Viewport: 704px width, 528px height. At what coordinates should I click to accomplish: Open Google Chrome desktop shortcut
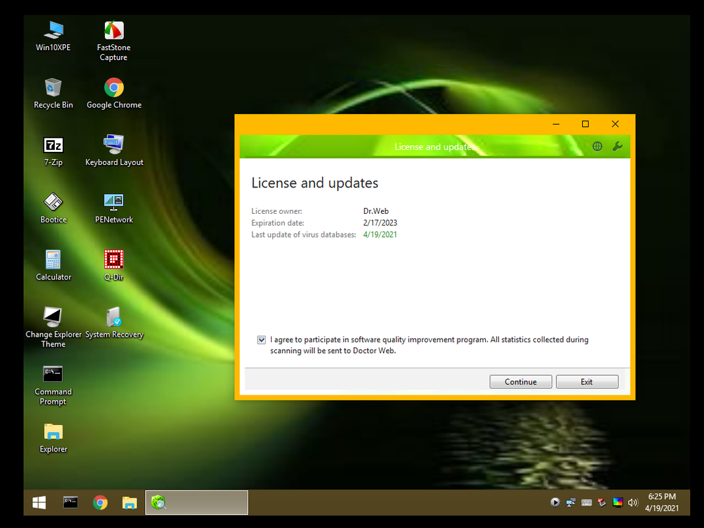[114, 93]
